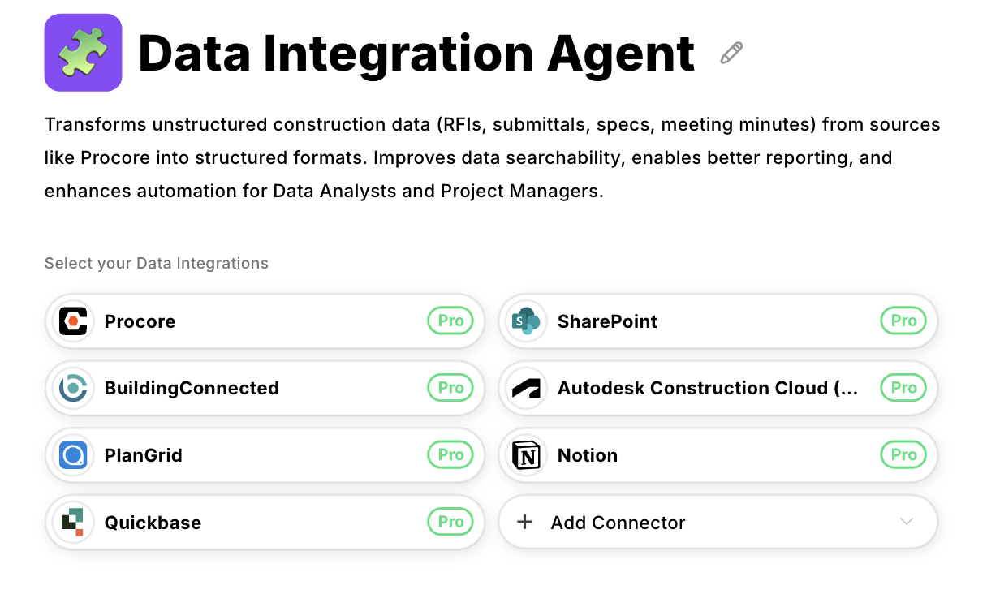The height and width of the screenshot is (594, 987).
Task: Click the PlanGrid logo icon
Action: pos(73,455)
